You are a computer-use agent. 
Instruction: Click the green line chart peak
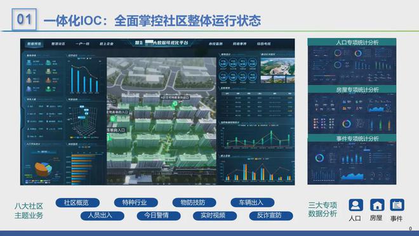click(271, 131)
